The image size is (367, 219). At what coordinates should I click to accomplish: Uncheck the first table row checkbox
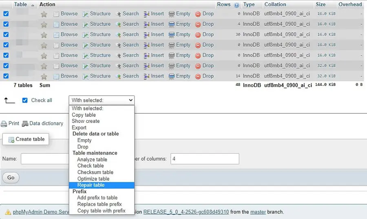[6, 14]
